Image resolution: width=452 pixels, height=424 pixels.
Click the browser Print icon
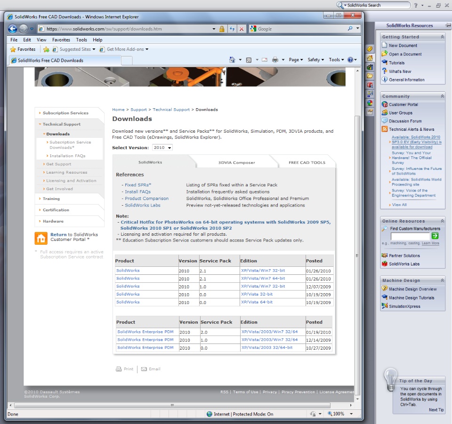(x=275, y=60)
